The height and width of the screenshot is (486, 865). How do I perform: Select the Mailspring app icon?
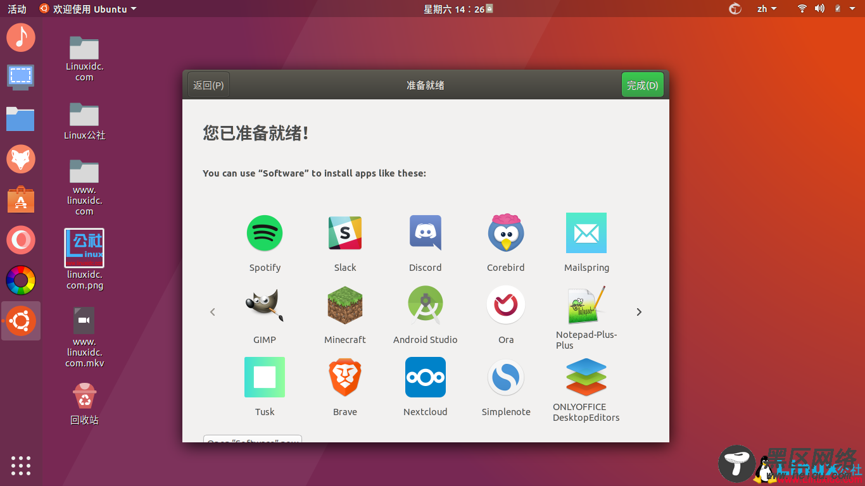click(586, 233)
